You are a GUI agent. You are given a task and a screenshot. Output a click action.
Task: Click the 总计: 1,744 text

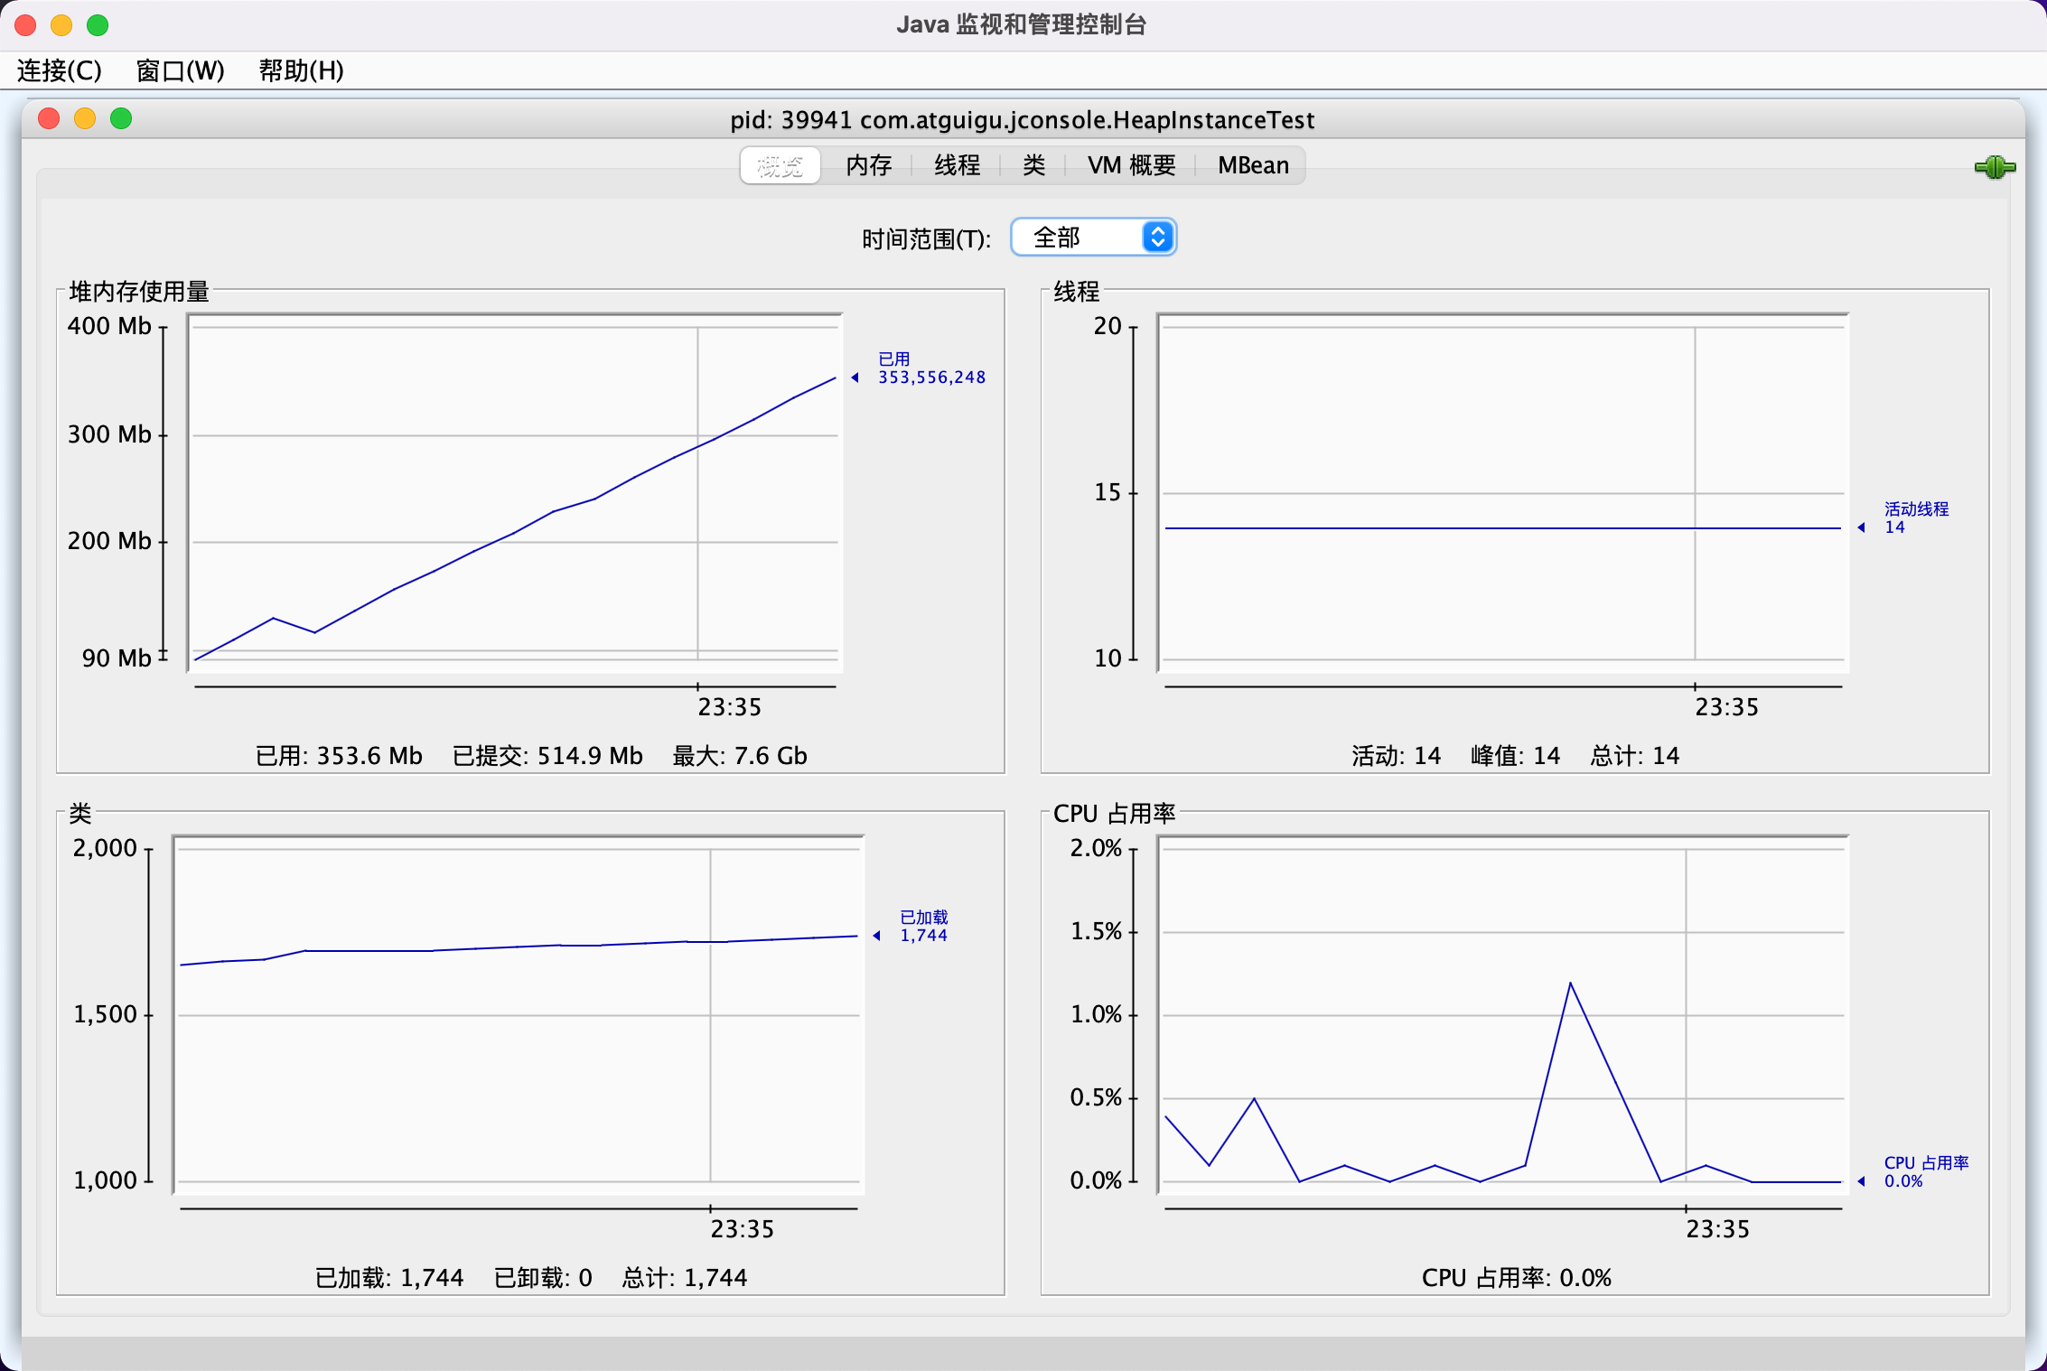coord(685,1278)
